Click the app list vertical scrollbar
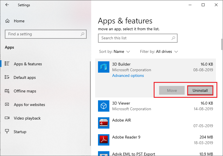 tap(222, 44)
